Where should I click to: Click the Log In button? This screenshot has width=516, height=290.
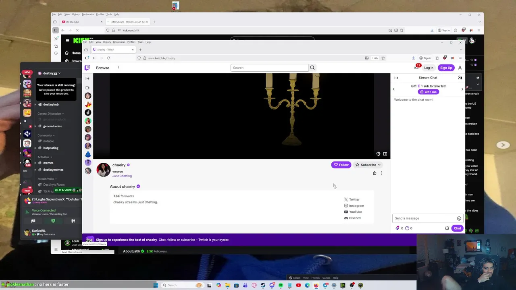coord(429,68)
